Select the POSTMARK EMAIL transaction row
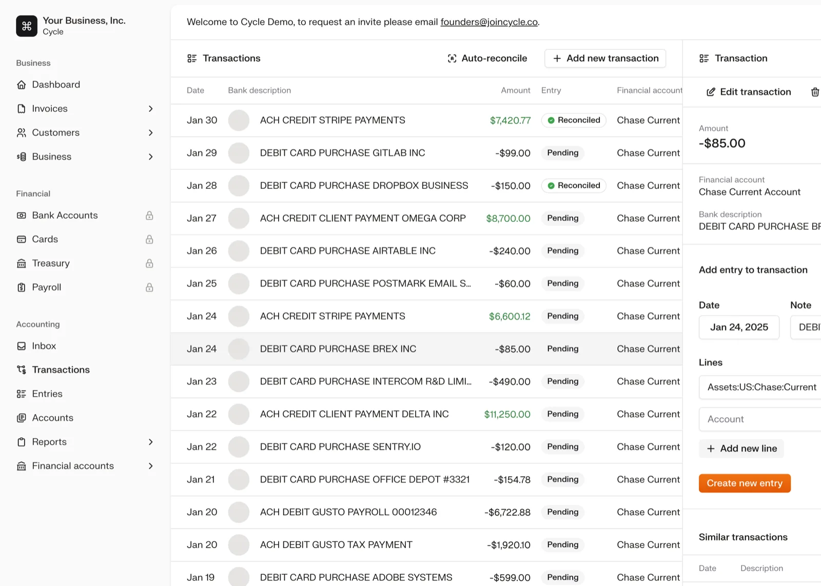The image size is (821, 586). click(426, 284)
